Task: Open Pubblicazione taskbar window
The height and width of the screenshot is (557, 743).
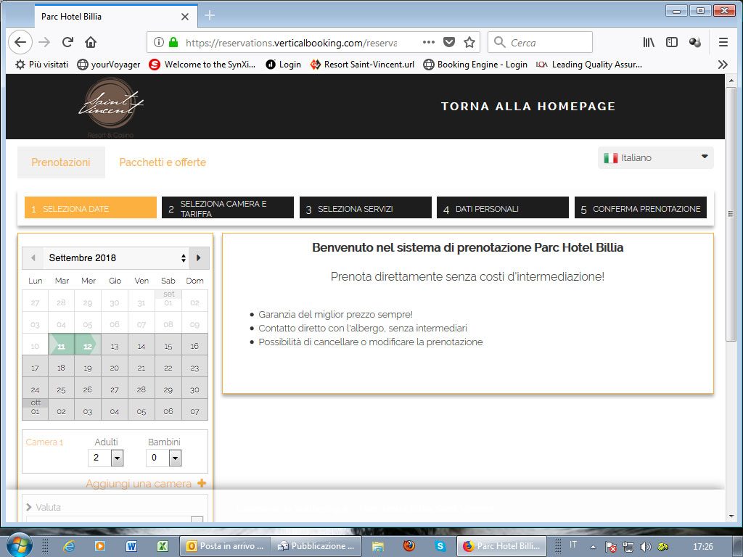Action: click(316, 546)
